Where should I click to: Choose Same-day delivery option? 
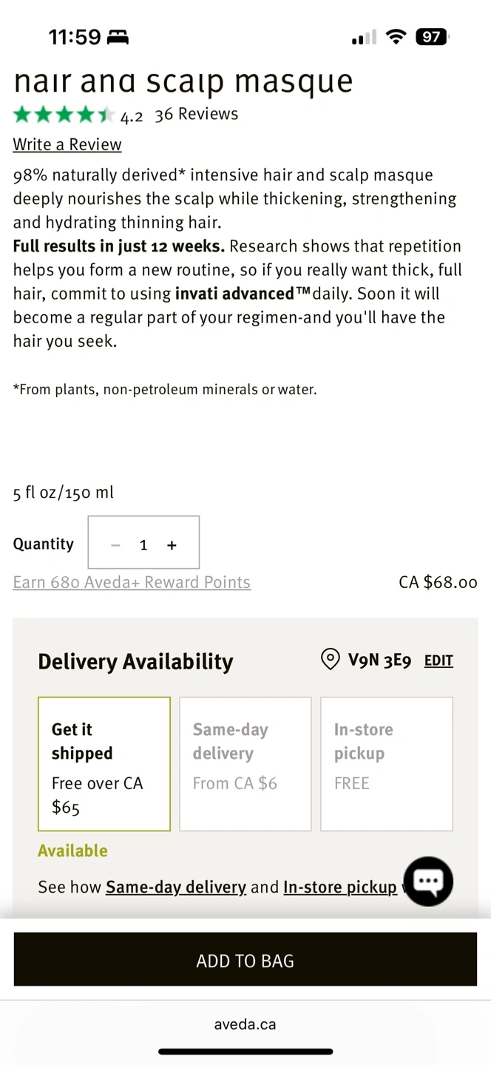tap(245, 764)
